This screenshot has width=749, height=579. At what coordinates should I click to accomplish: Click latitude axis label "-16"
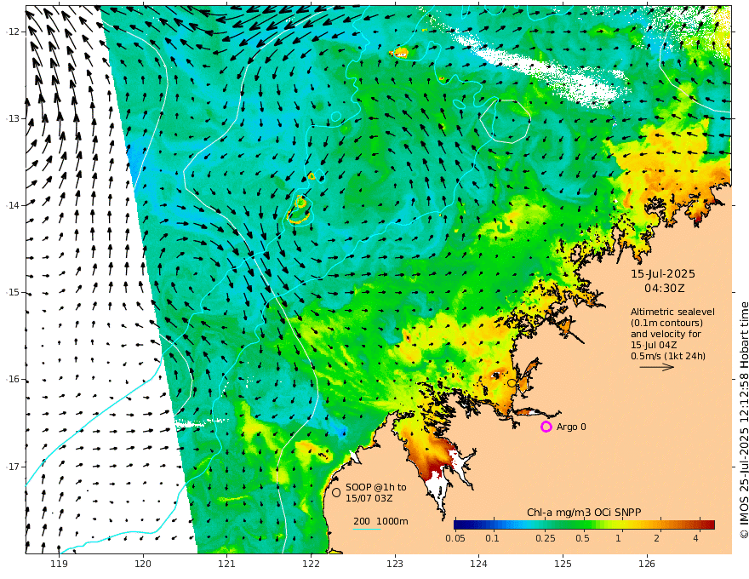coord(13,379)
